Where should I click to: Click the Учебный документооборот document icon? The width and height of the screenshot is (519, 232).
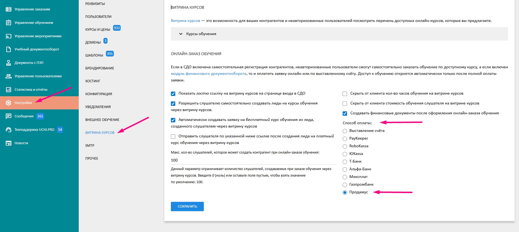tap(9, 49)
